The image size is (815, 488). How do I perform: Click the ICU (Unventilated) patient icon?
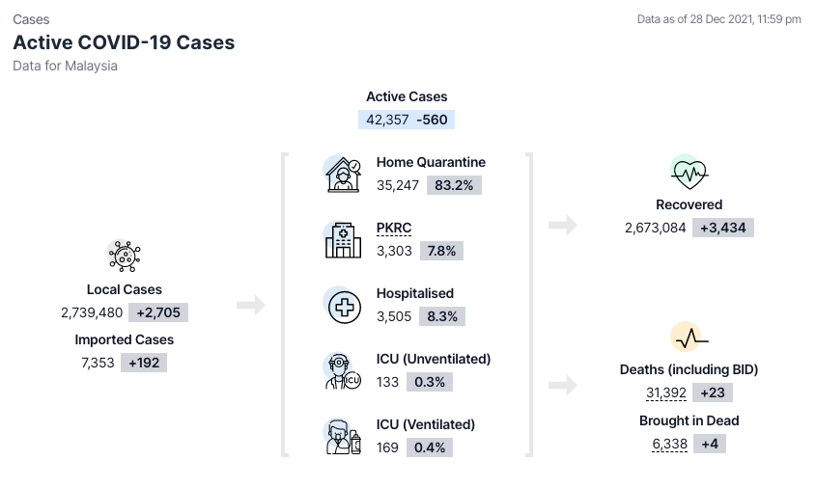(x=342, y=371)
